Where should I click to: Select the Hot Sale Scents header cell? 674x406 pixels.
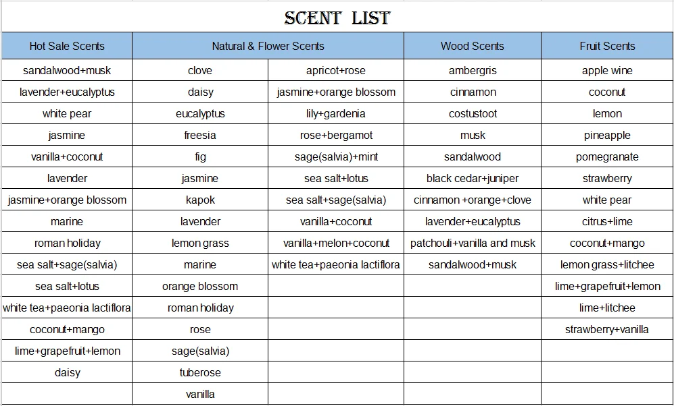pyautogui.click(x=67, y=46)
